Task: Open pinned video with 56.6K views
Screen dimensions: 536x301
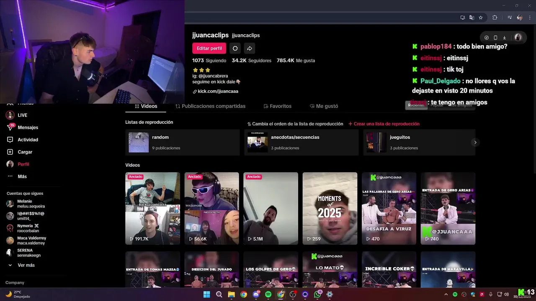Action: [212, 209]
